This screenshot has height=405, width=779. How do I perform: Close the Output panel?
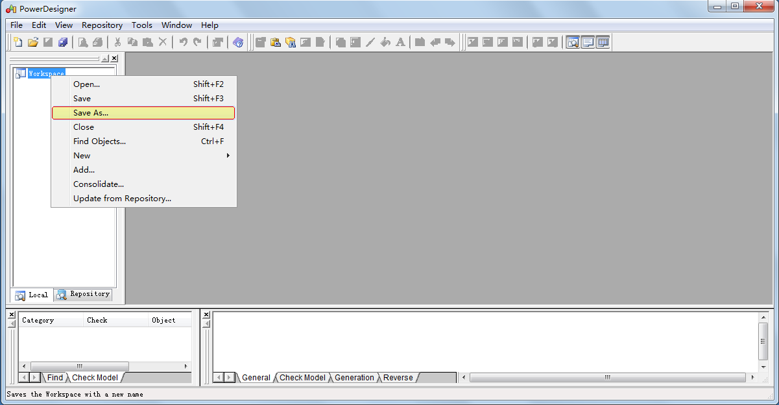206,315
